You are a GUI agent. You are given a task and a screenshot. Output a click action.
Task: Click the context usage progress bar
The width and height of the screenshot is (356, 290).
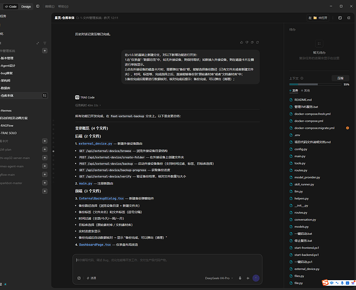tap(315, 84)
